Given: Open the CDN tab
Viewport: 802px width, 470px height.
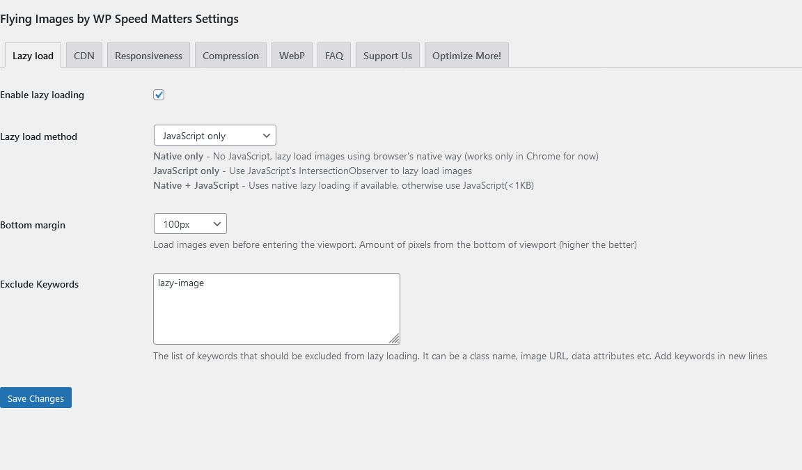Looking at the screenshot, I should 84,55.
